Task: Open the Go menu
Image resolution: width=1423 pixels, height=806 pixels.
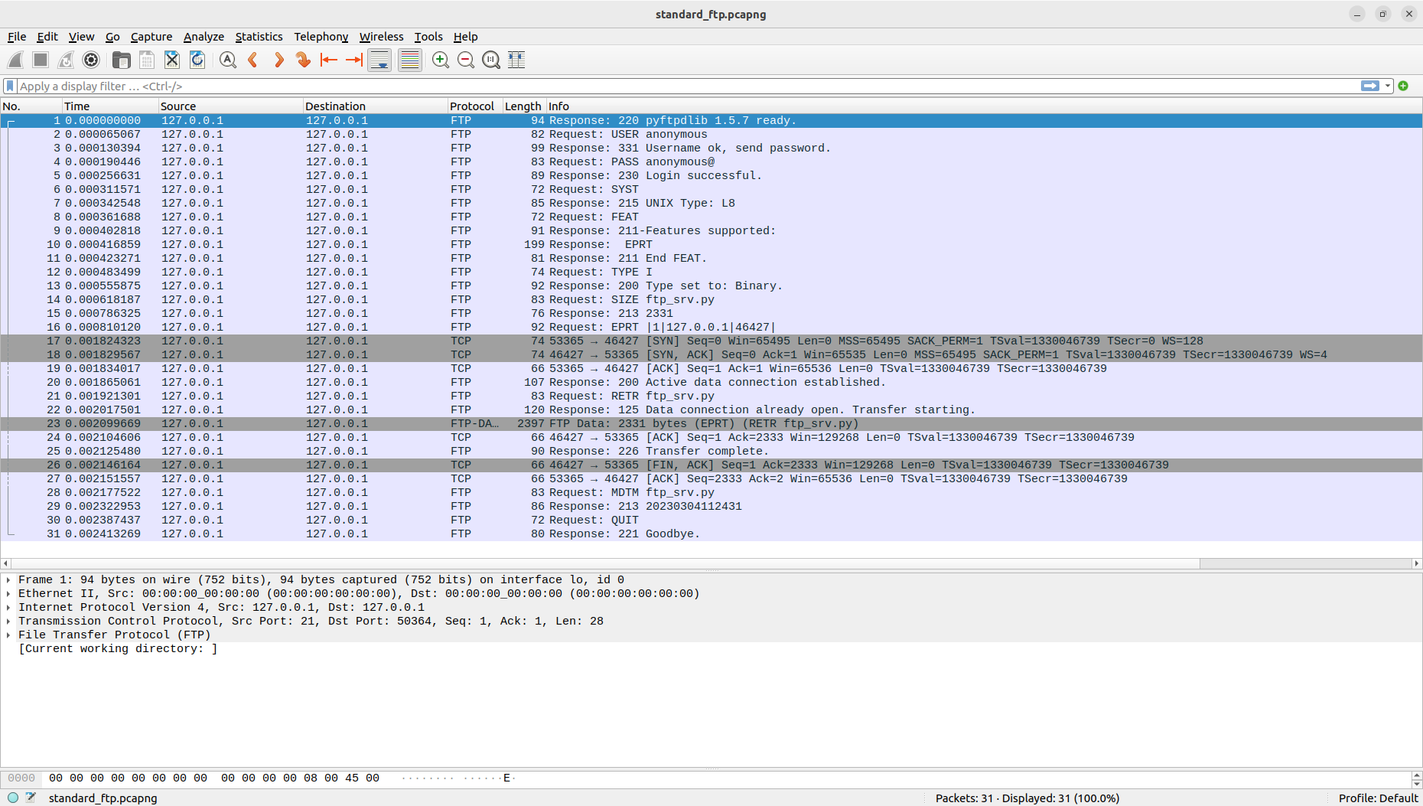Action: [112, 37]
